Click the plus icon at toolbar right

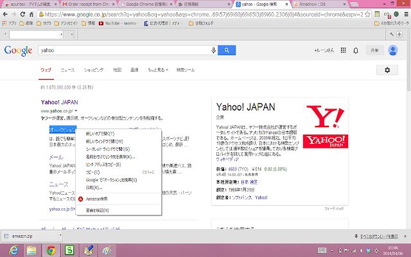399,34
